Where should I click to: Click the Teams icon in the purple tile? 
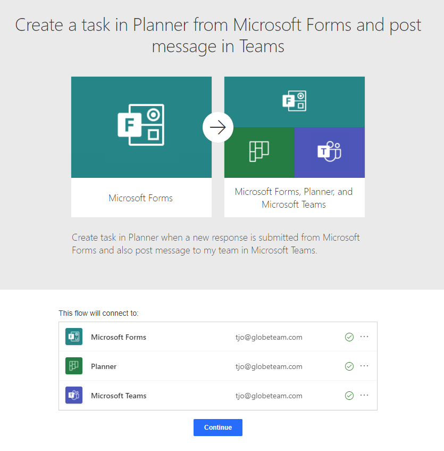[x=329, y=152]
